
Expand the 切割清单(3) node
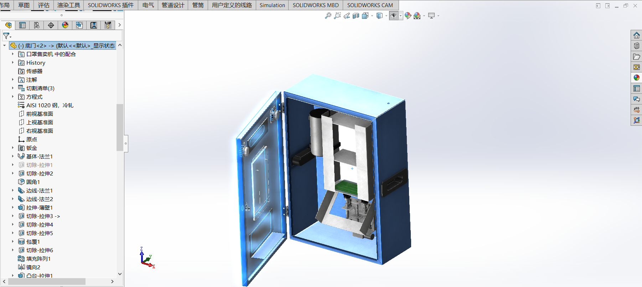tap(13, 88)
